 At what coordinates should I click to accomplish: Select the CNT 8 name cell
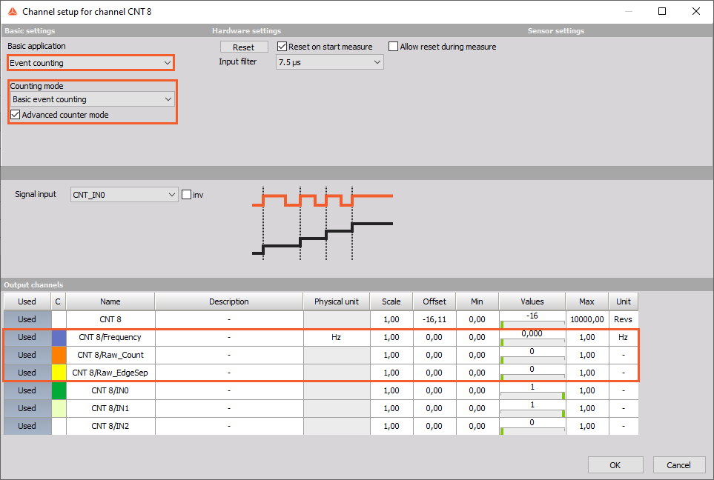pyautogui.click(x=110, y=319)
